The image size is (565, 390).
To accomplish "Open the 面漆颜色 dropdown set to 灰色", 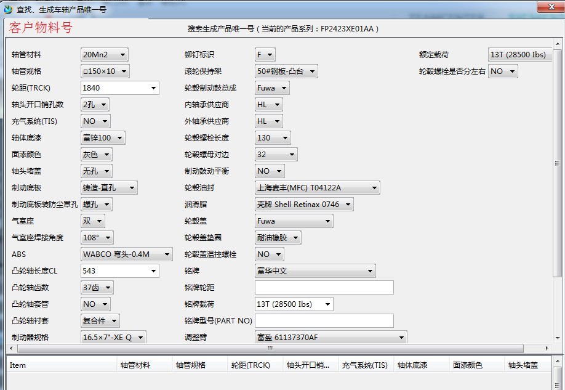I will (96, 155).
